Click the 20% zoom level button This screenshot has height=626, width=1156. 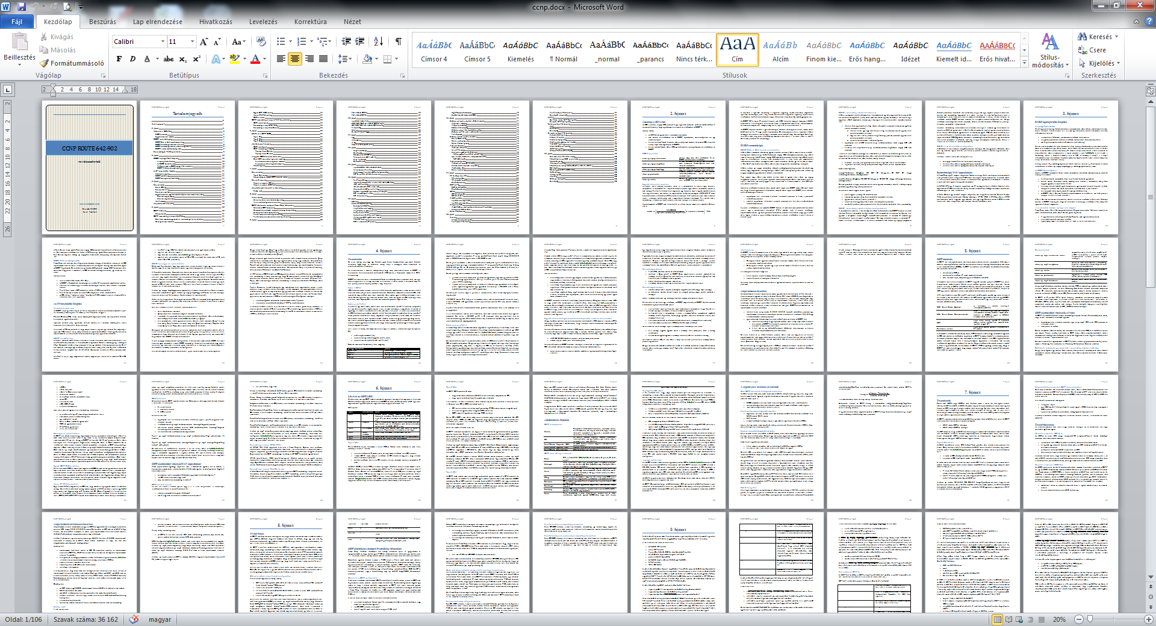click(x=1059, y=619)
